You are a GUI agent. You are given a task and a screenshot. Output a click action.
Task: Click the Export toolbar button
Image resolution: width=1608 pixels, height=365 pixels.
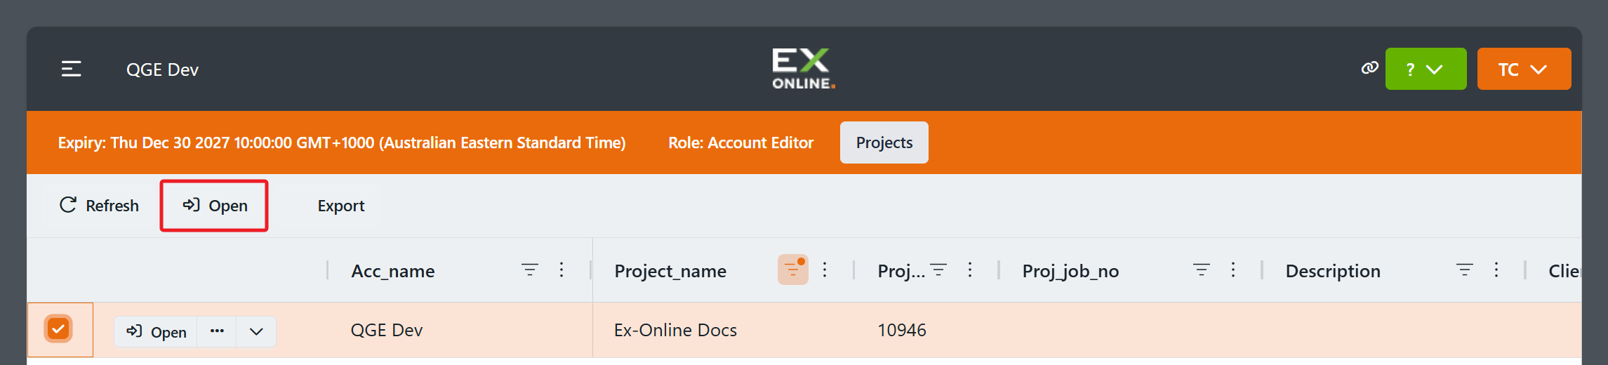[x=341, y=206]
